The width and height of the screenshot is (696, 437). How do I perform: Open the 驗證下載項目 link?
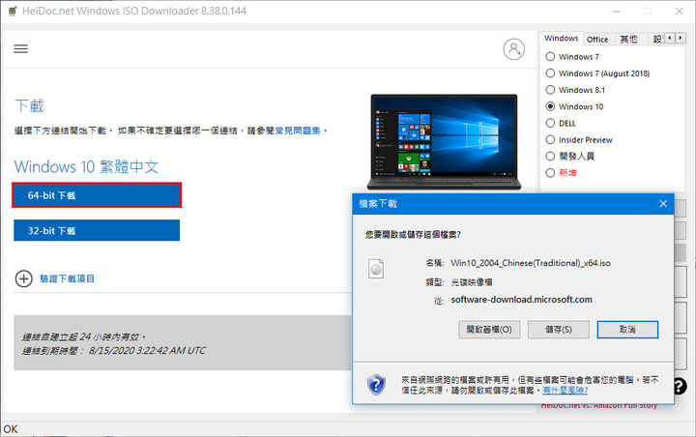(x=67, y=278)
